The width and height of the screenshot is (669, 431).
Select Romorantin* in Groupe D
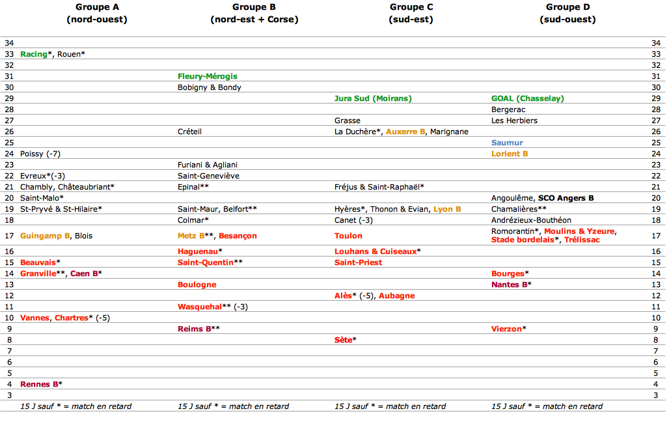point(515,231)
